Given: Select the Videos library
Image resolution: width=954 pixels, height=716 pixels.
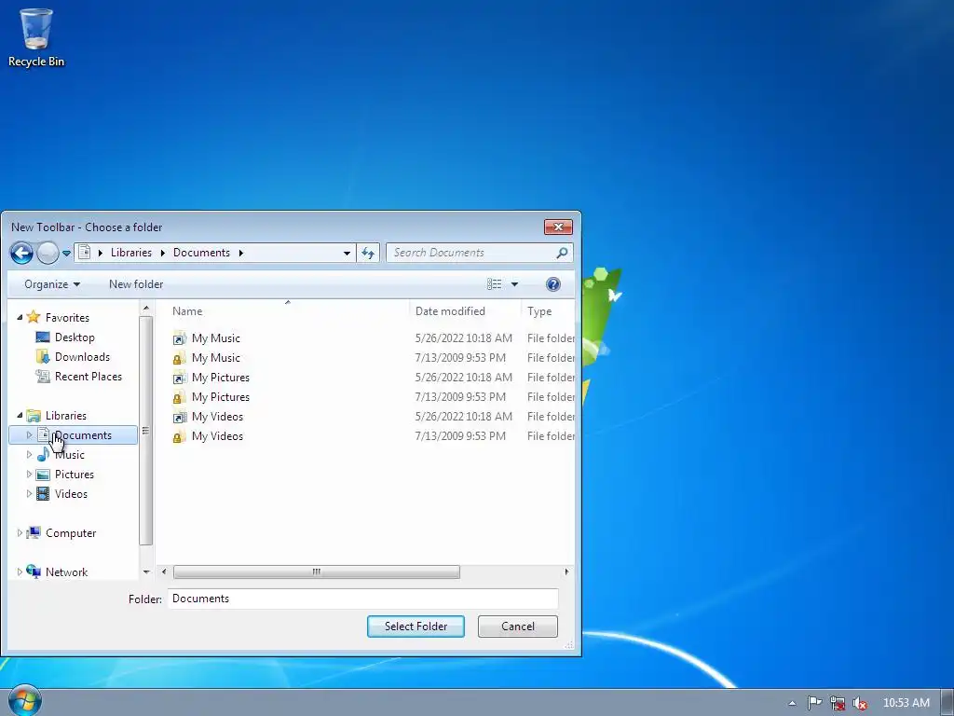Looking at the screenshot, I should (x=71, y=494).
